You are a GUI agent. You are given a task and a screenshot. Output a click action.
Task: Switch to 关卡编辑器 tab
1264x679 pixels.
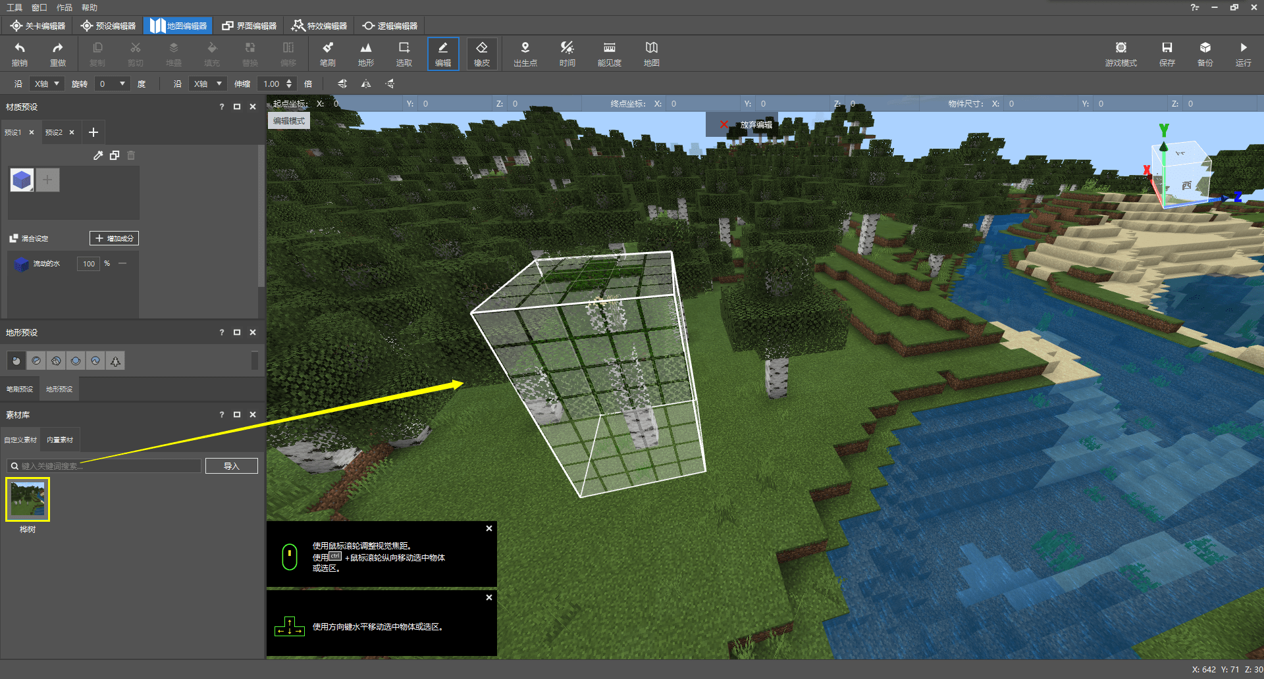(x=38, y=26)
